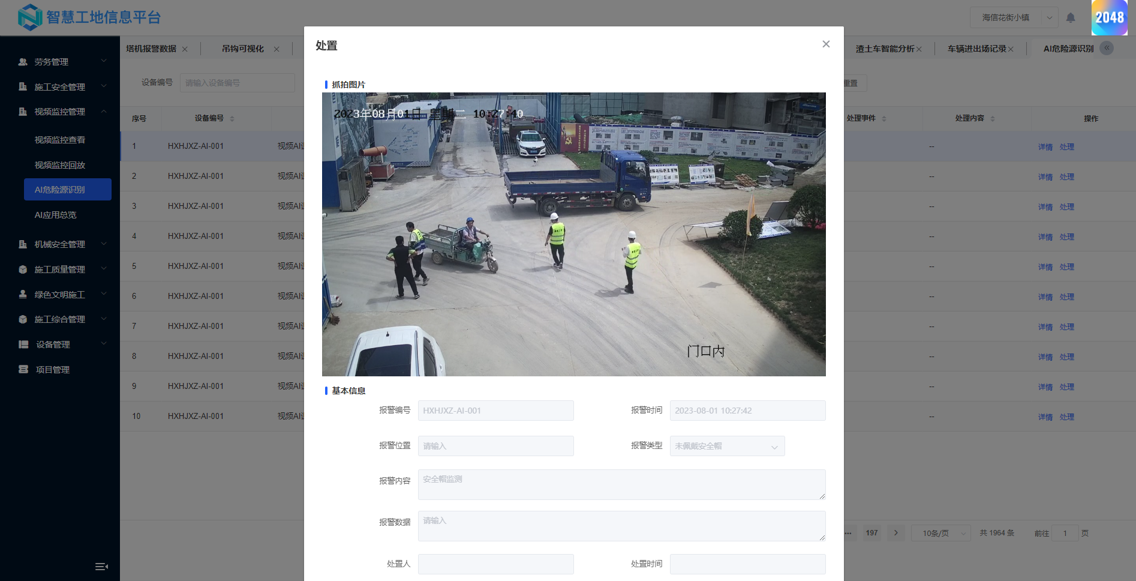Open the 劳务管理 sidebar section icon
The width and height of the screenshot is (1136, 581).
pos(23,61)
